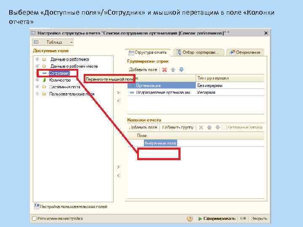Click Тип группировки column header
The image size is (303, 227).
pyautogui.click(x=230, y=78)
